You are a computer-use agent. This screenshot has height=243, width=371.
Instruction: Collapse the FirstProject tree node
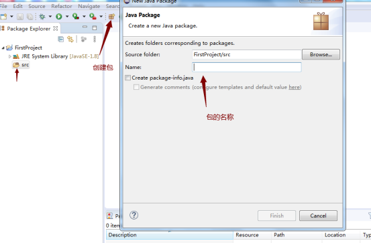pos(3,48)
